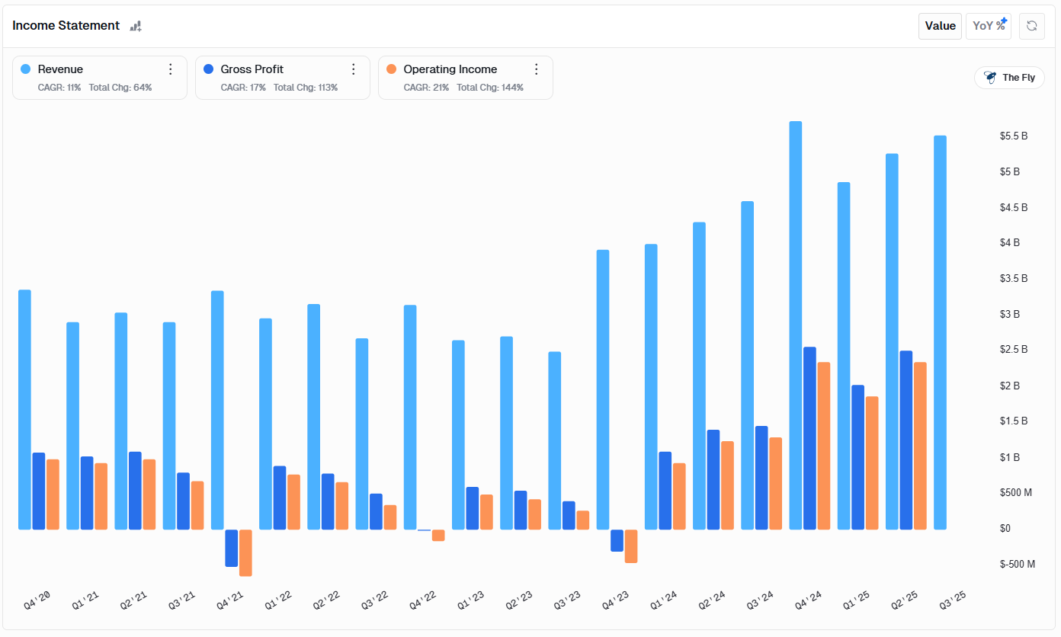Click the light blue Revenue color dot

[26, 69]
